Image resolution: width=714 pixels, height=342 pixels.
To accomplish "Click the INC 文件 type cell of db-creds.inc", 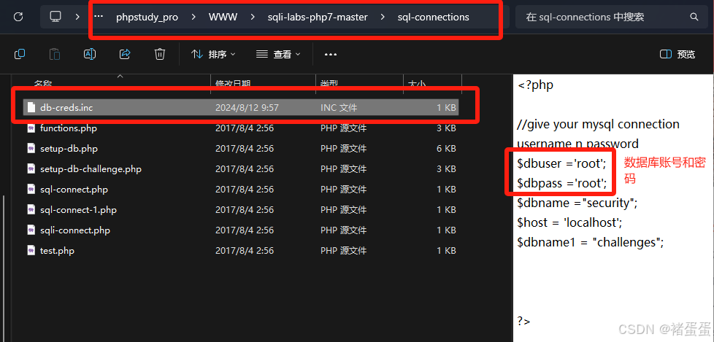I will tap(338, 108).
